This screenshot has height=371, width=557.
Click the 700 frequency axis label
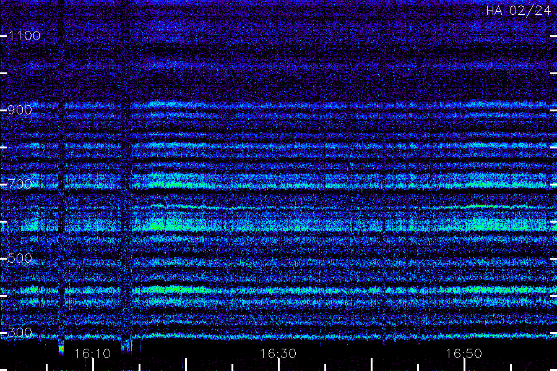click(x=20, y=184)
